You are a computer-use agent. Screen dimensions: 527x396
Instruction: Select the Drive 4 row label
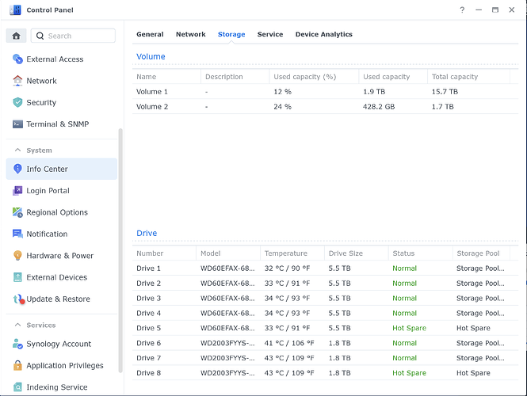coord(148,314)
